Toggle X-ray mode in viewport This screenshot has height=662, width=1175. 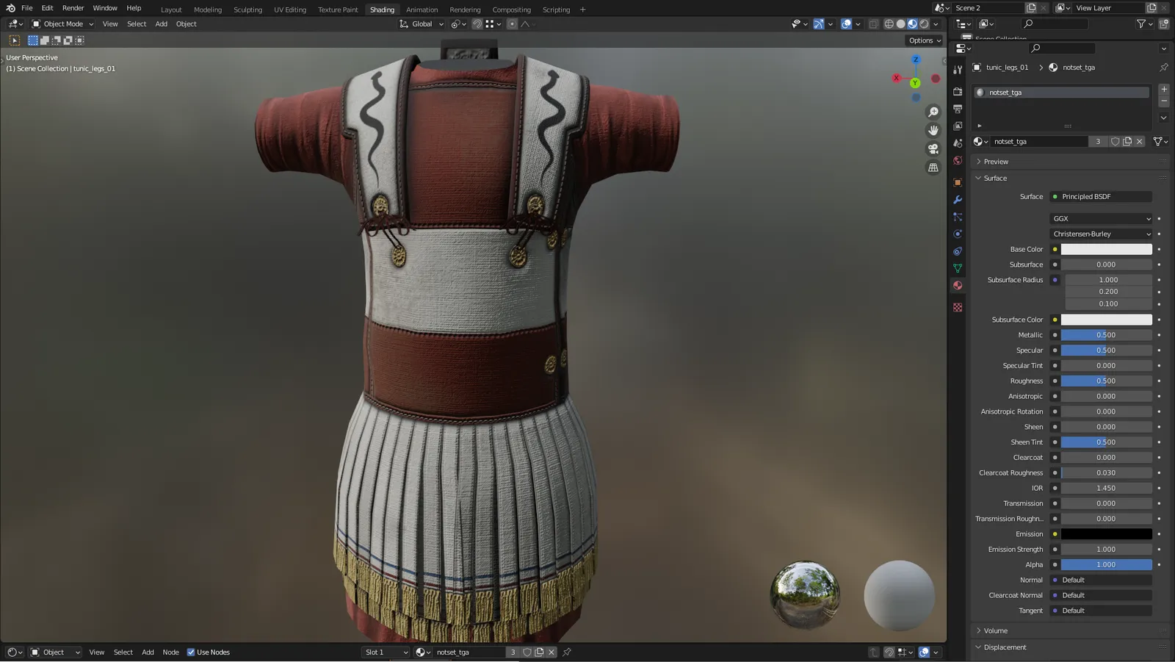[x=873, y=24]
